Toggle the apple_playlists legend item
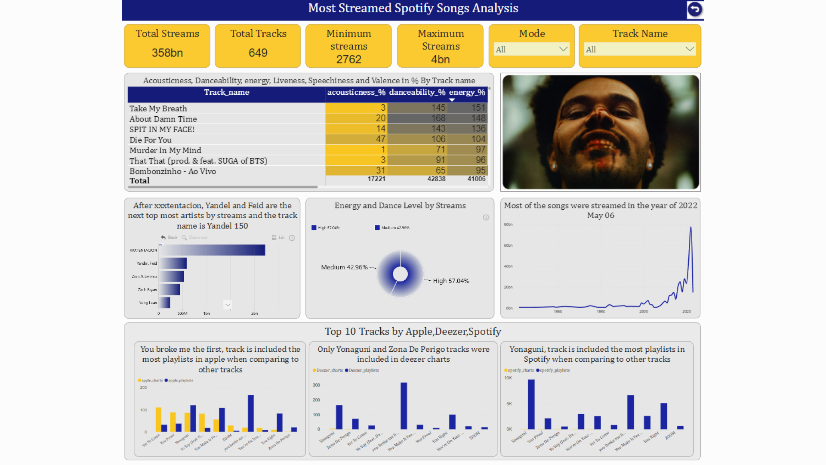 [179, 380]
